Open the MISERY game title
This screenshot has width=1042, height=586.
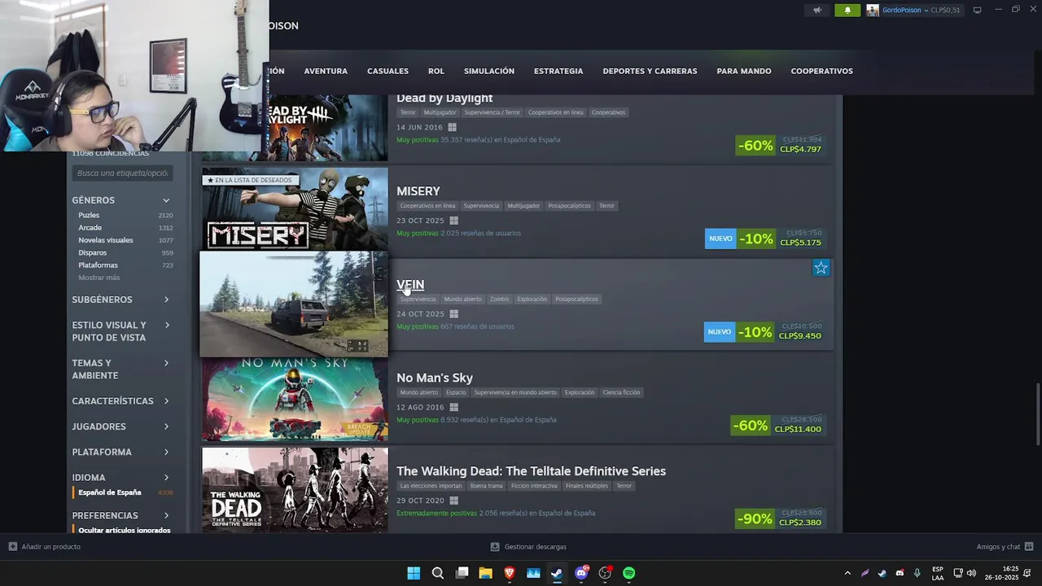[418, 191]
